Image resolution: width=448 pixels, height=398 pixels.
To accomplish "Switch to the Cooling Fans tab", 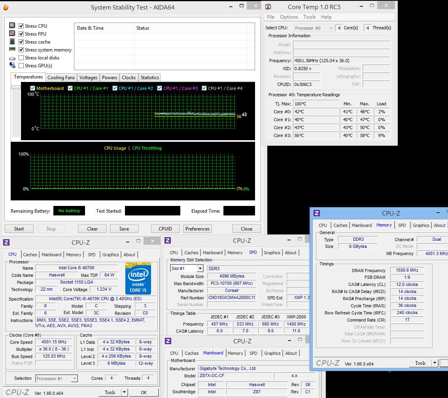I will [x=61, y=78].
